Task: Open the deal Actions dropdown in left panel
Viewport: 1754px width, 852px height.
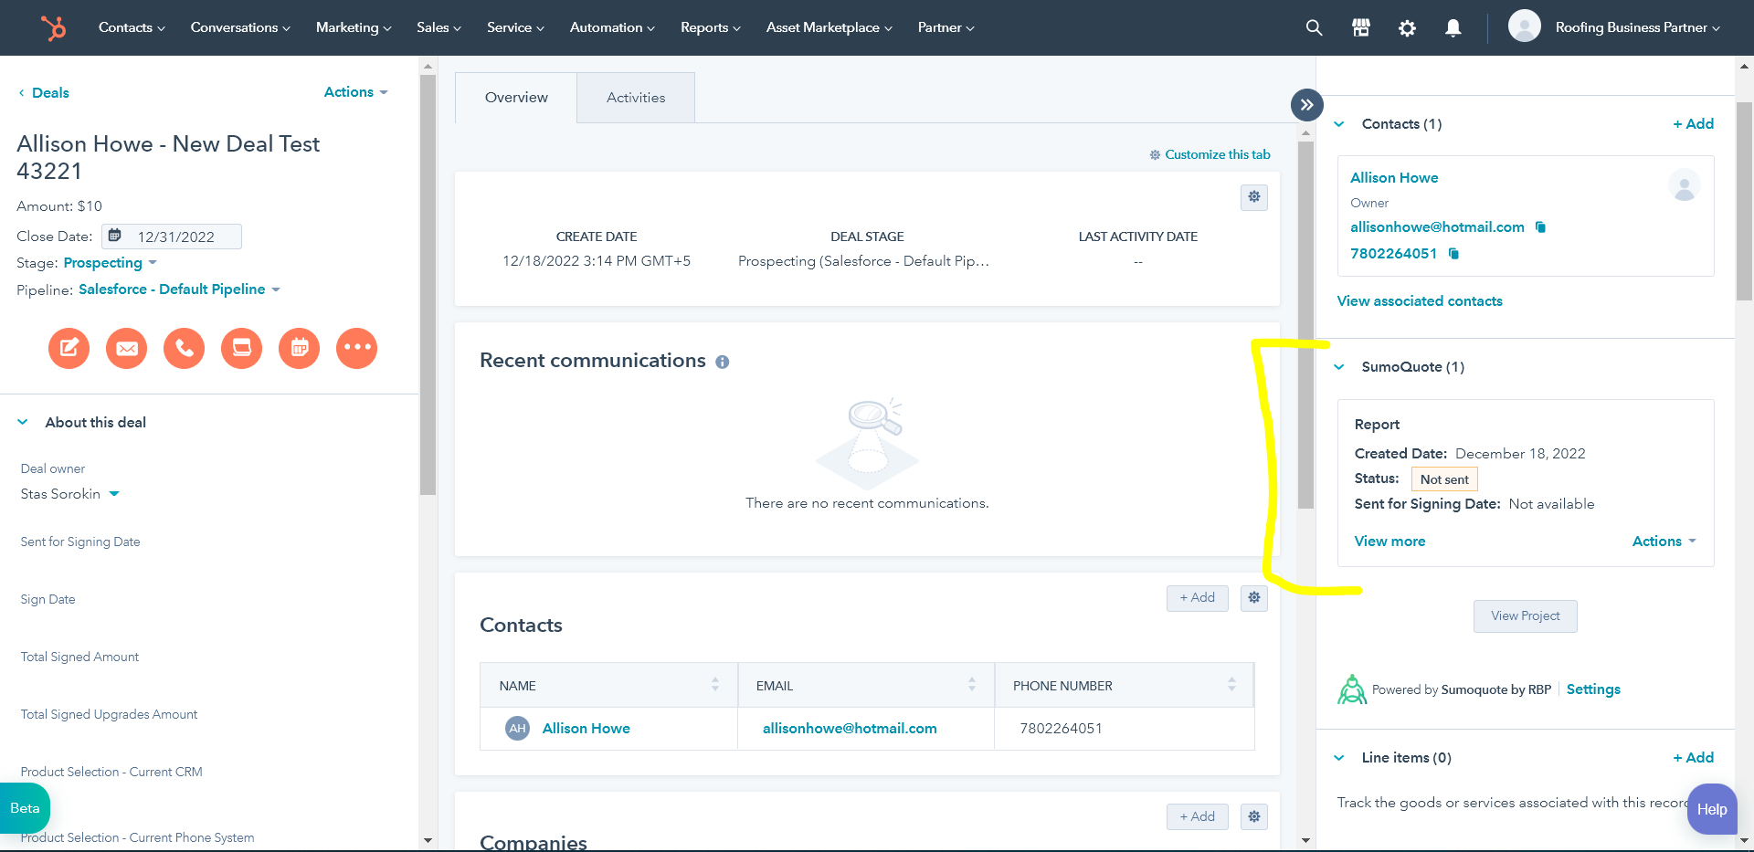Action: [x=356, y=92]
